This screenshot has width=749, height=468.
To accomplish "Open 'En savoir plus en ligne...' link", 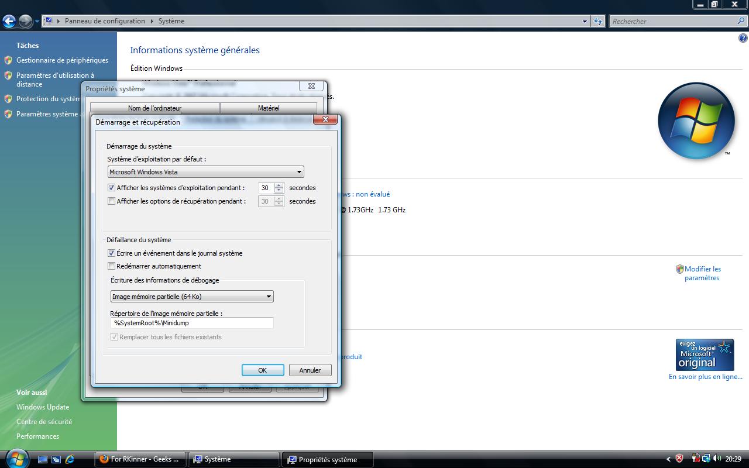I will click(x=706, y=377).
